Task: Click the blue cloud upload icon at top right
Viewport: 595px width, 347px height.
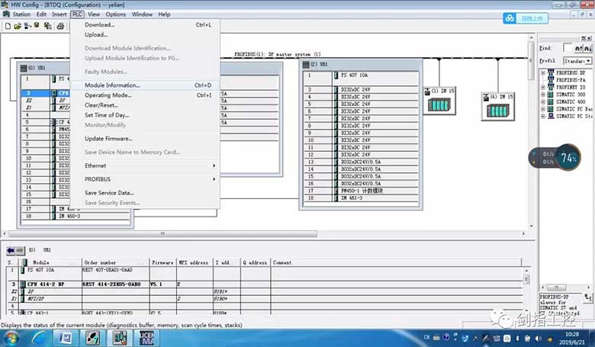Action: 510,18
